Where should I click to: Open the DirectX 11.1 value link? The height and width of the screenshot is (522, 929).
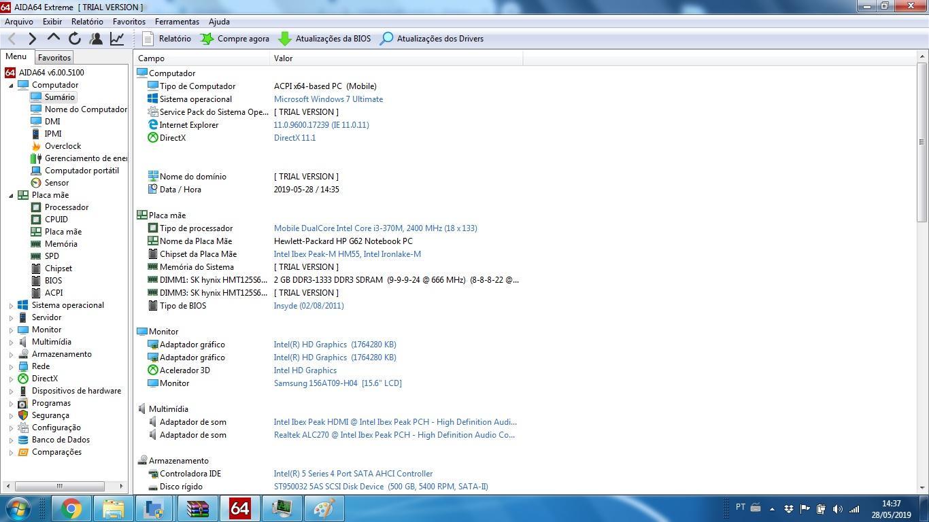pos(294,138)
